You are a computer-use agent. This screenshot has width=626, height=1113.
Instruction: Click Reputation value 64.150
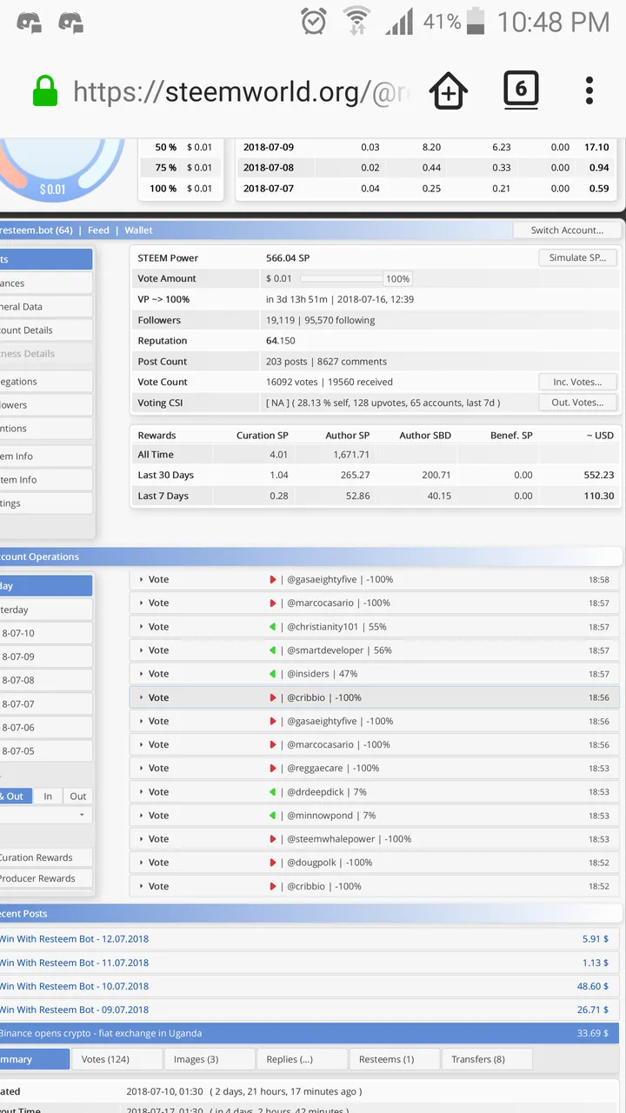click(x=280, y=341)
